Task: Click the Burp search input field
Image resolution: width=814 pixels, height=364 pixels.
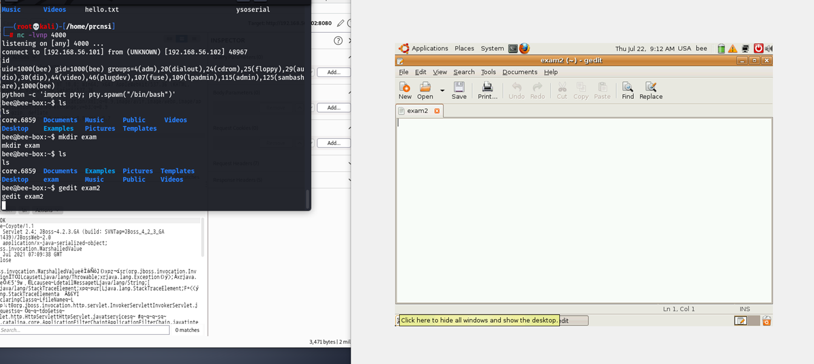Action: pyautogui.click(x=84, y=330)
